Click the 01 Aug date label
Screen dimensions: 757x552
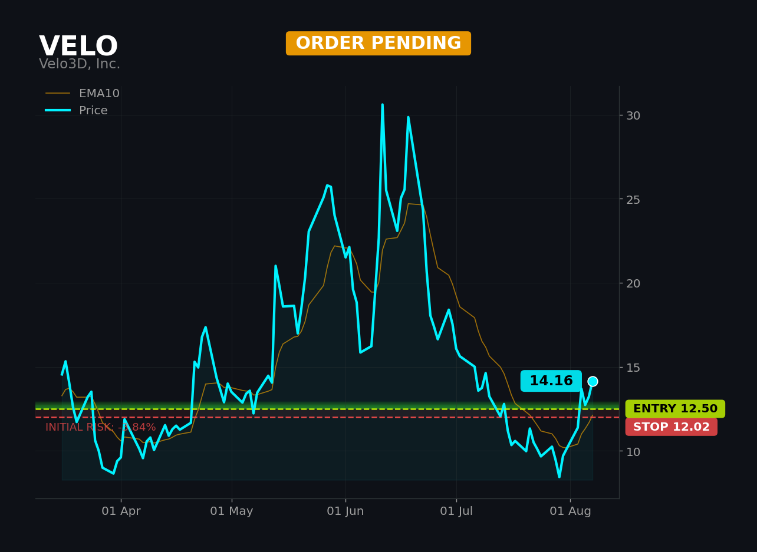coord(570,511)
